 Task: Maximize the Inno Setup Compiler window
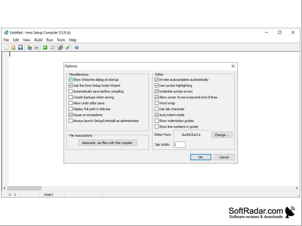[280, 33]
